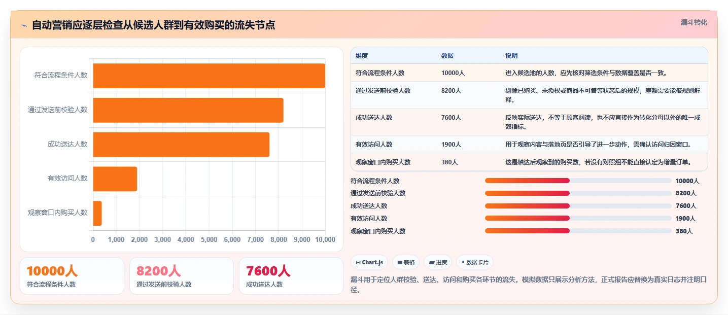The width and height of the screenshot is (728, 315).
Task: Click the 通过发送前校验人数 bar in chart
Action: [188, 110]
